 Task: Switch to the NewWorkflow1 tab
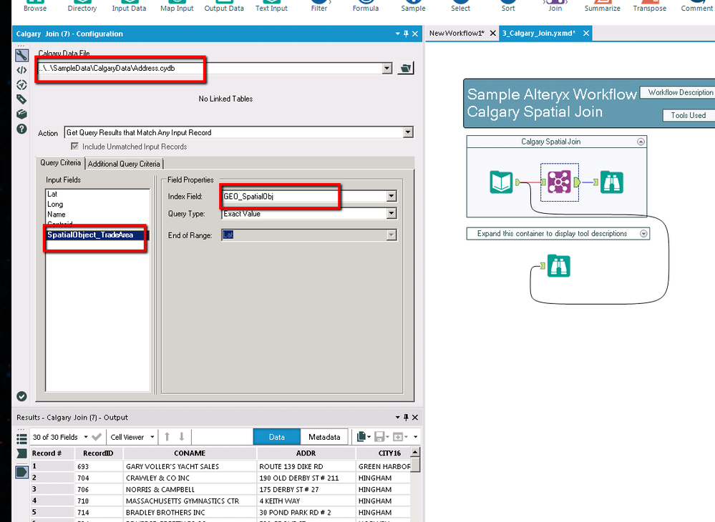tap(457, 34)
